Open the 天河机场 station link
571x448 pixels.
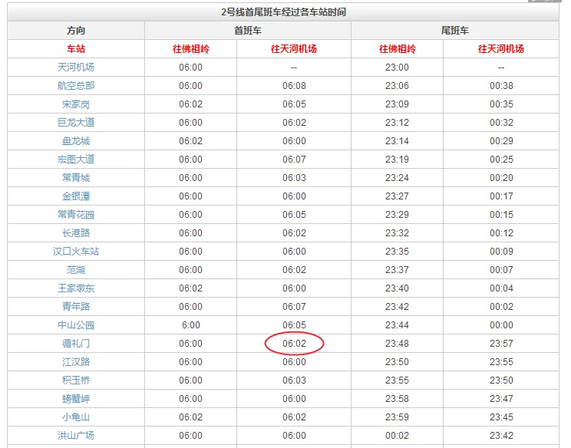[x=76, y=68]
